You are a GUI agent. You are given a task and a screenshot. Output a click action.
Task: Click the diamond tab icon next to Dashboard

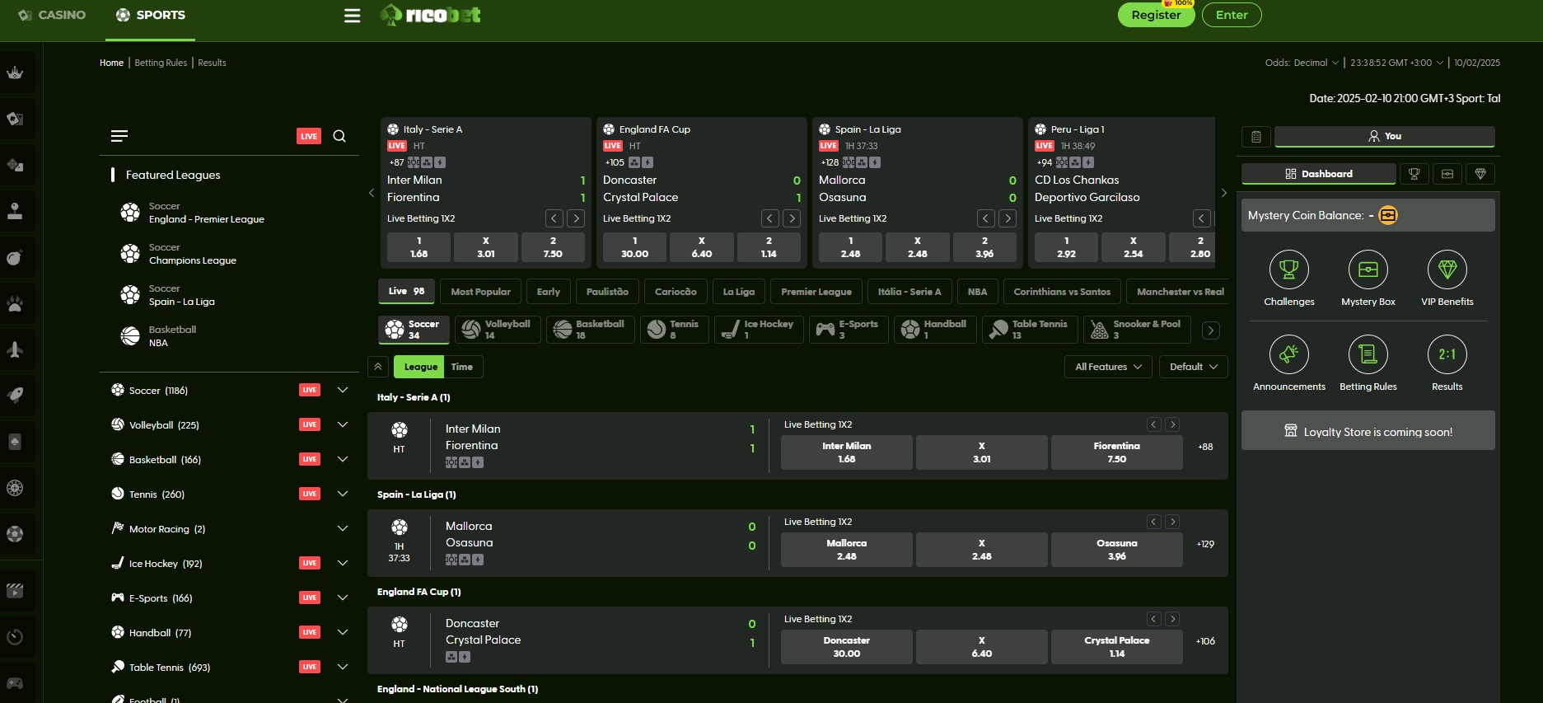(1480, 174)
